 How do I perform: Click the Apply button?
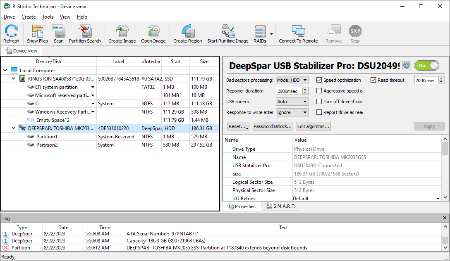pyautogui.click(x=429, y=126)
